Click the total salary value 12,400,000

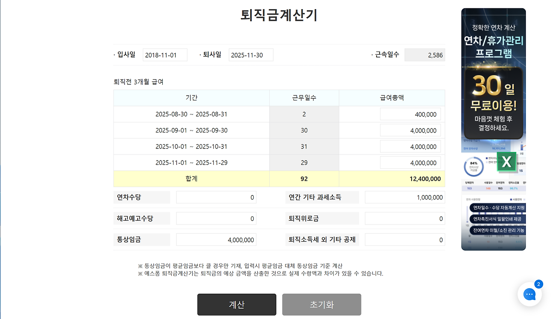(425, 179)
